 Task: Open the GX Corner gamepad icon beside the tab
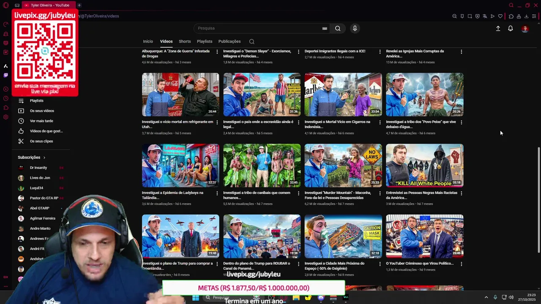tap(17, 5)
